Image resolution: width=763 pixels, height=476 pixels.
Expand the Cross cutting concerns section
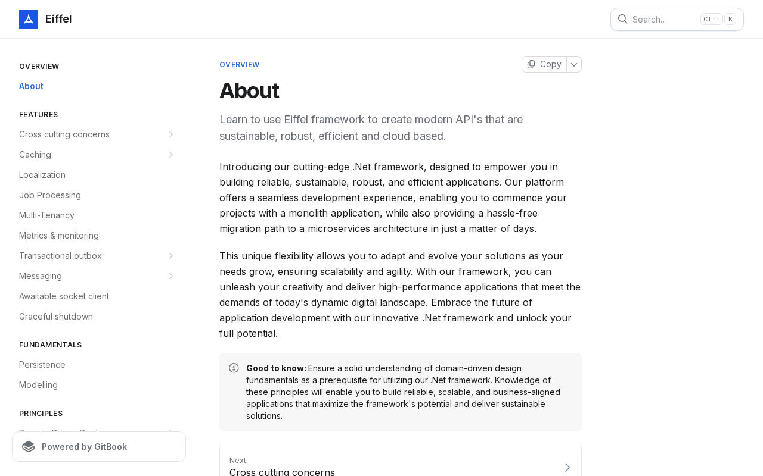[170, 134]
